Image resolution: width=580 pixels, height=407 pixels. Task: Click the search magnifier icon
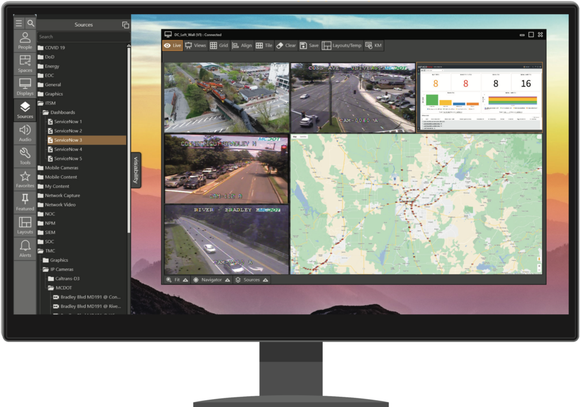(31, 24)
